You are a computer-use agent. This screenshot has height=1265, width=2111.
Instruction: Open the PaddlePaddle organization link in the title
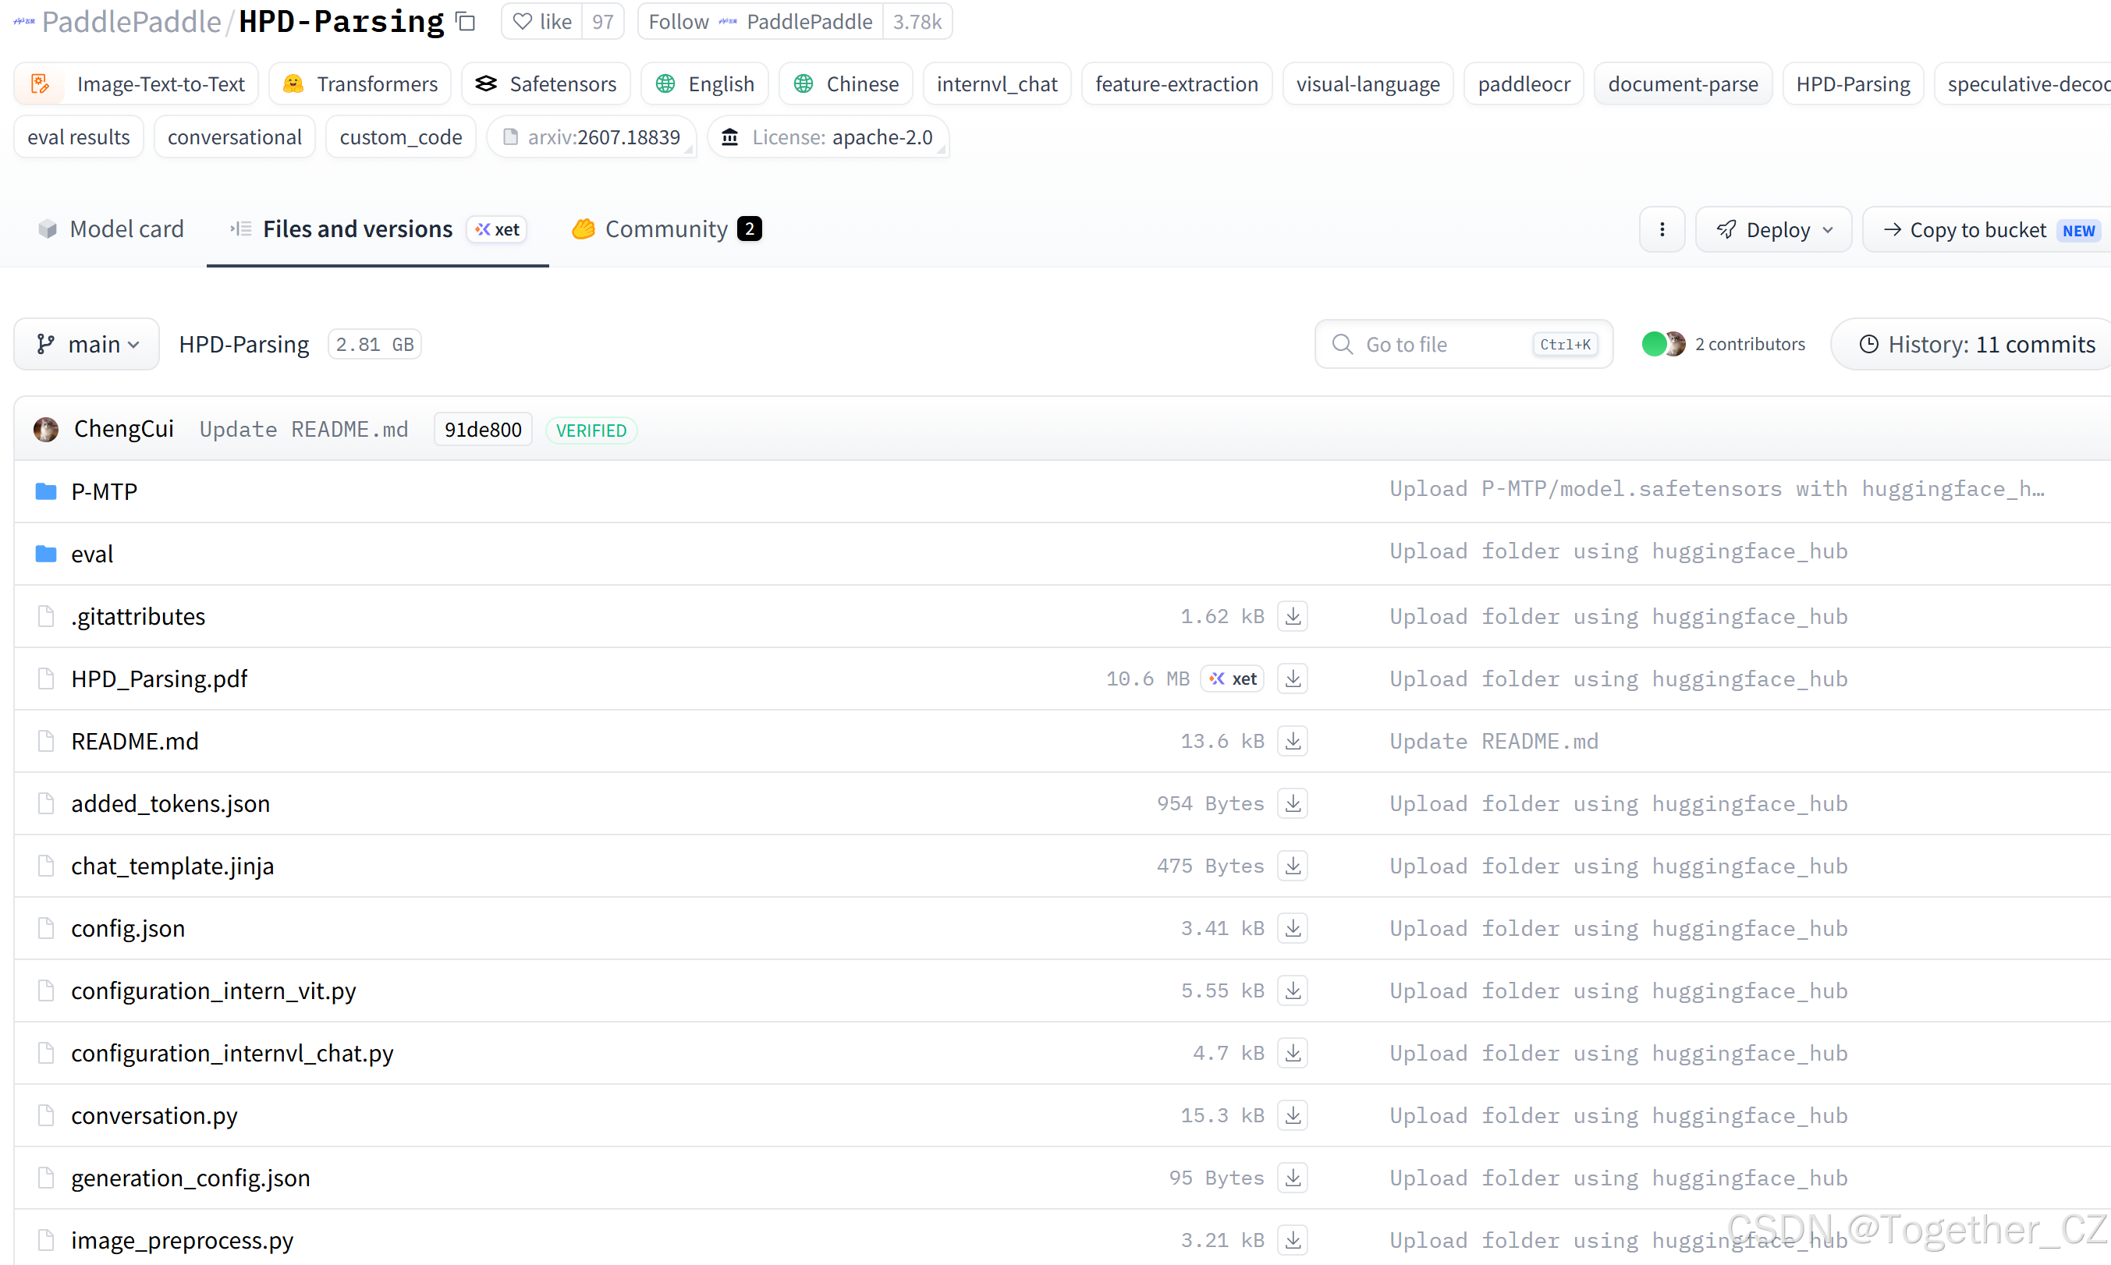tap(131, 21)
